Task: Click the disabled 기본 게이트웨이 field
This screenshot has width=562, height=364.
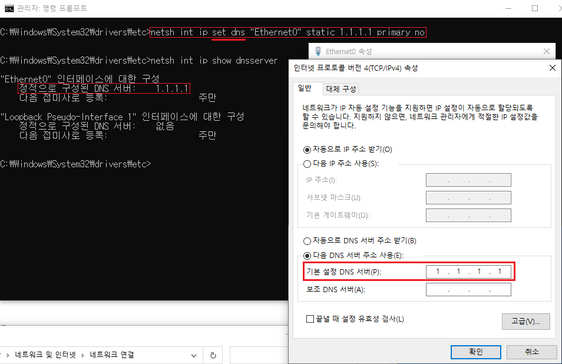Action: pyautogui.click(x=468, y=216)
